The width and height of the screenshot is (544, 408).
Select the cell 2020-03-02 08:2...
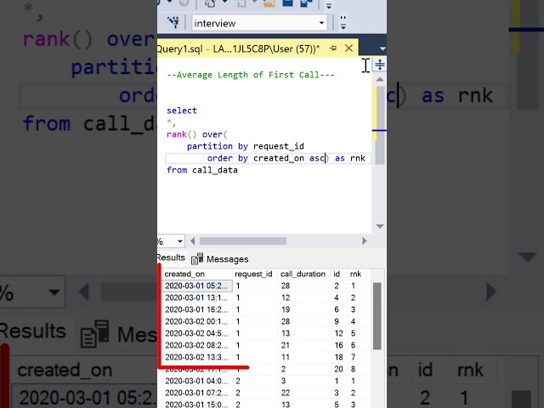tap(197, 345)
